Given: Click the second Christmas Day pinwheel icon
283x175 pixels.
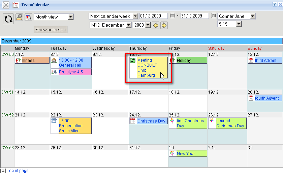Looking at the screenshot, I should [212, 121].
